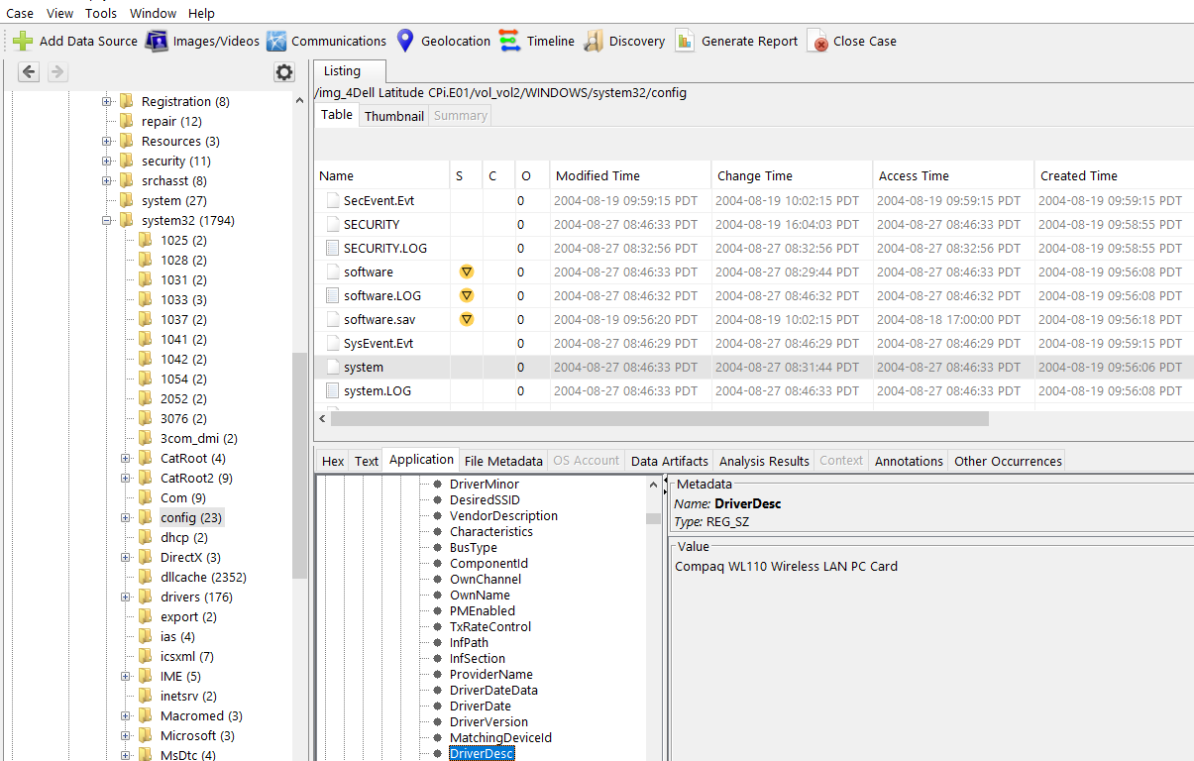The height and width of the screenshot is (761, 1194).
Task: Click yellow score icon for software row
Action: [467, 272]
